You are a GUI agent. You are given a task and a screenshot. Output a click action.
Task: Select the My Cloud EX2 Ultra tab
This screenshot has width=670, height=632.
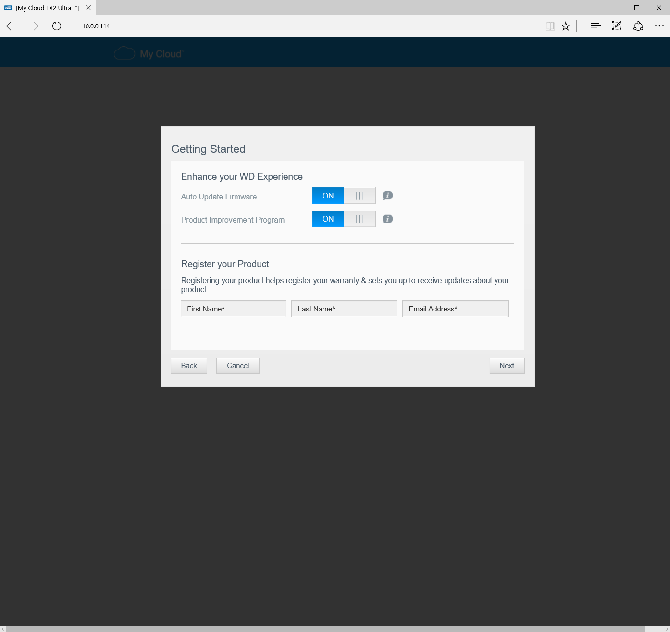[48, 8]
